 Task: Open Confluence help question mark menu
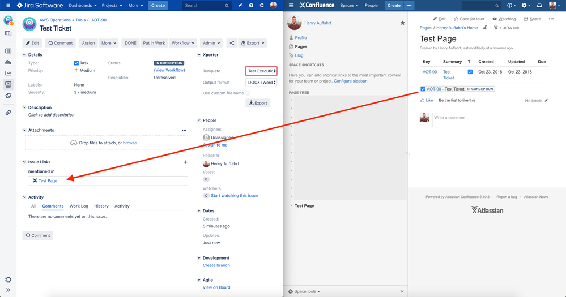pos(511,6)
